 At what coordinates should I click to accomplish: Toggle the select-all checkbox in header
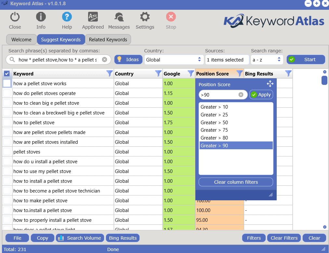[x=7, y=74]
